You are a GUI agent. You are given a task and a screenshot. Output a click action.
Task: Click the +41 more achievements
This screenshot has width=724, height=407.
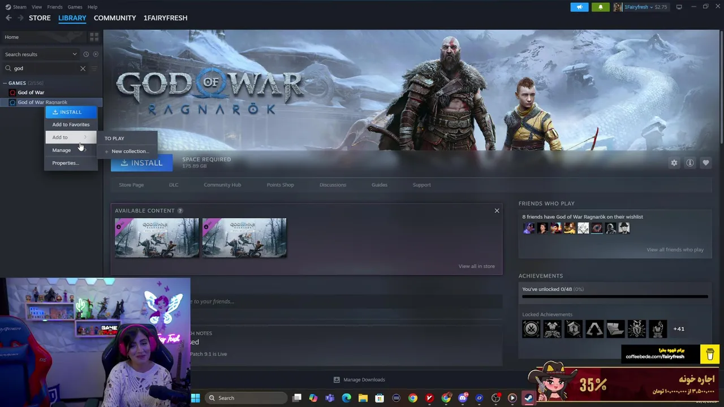(x=679, y=329)
